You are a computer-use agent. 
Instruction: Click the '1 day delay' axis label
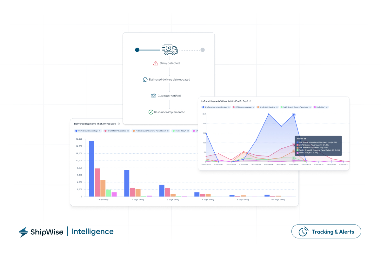[x=103, y=200]
